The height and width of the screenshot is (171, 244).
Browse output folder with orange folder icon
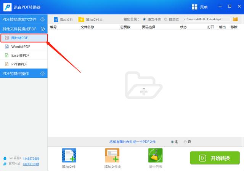(x=235, y=19)
